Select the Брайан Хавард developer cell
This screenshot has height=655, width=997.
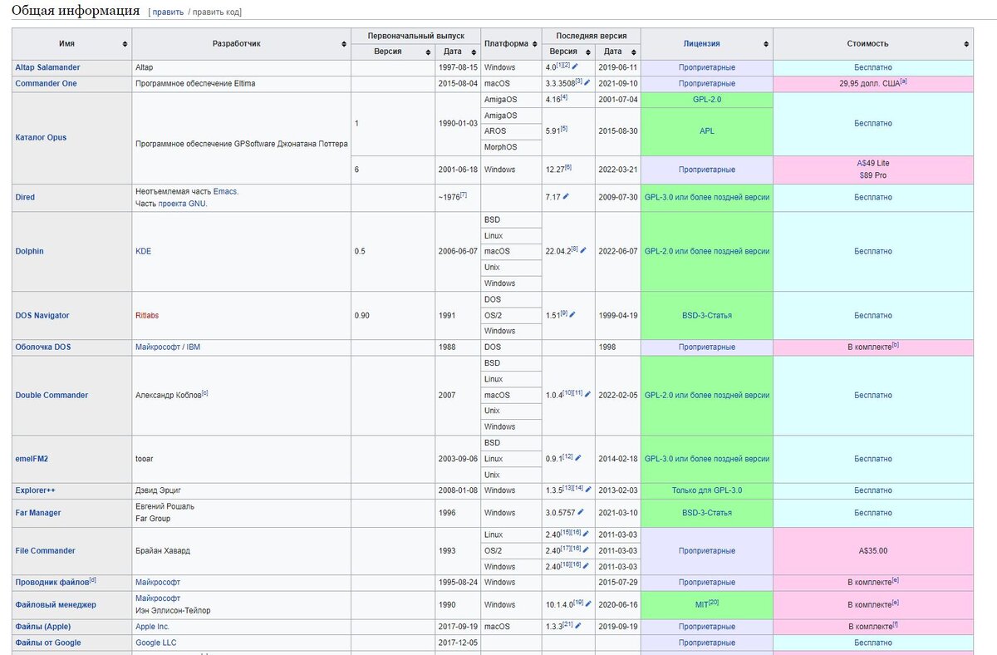point(241,550)
